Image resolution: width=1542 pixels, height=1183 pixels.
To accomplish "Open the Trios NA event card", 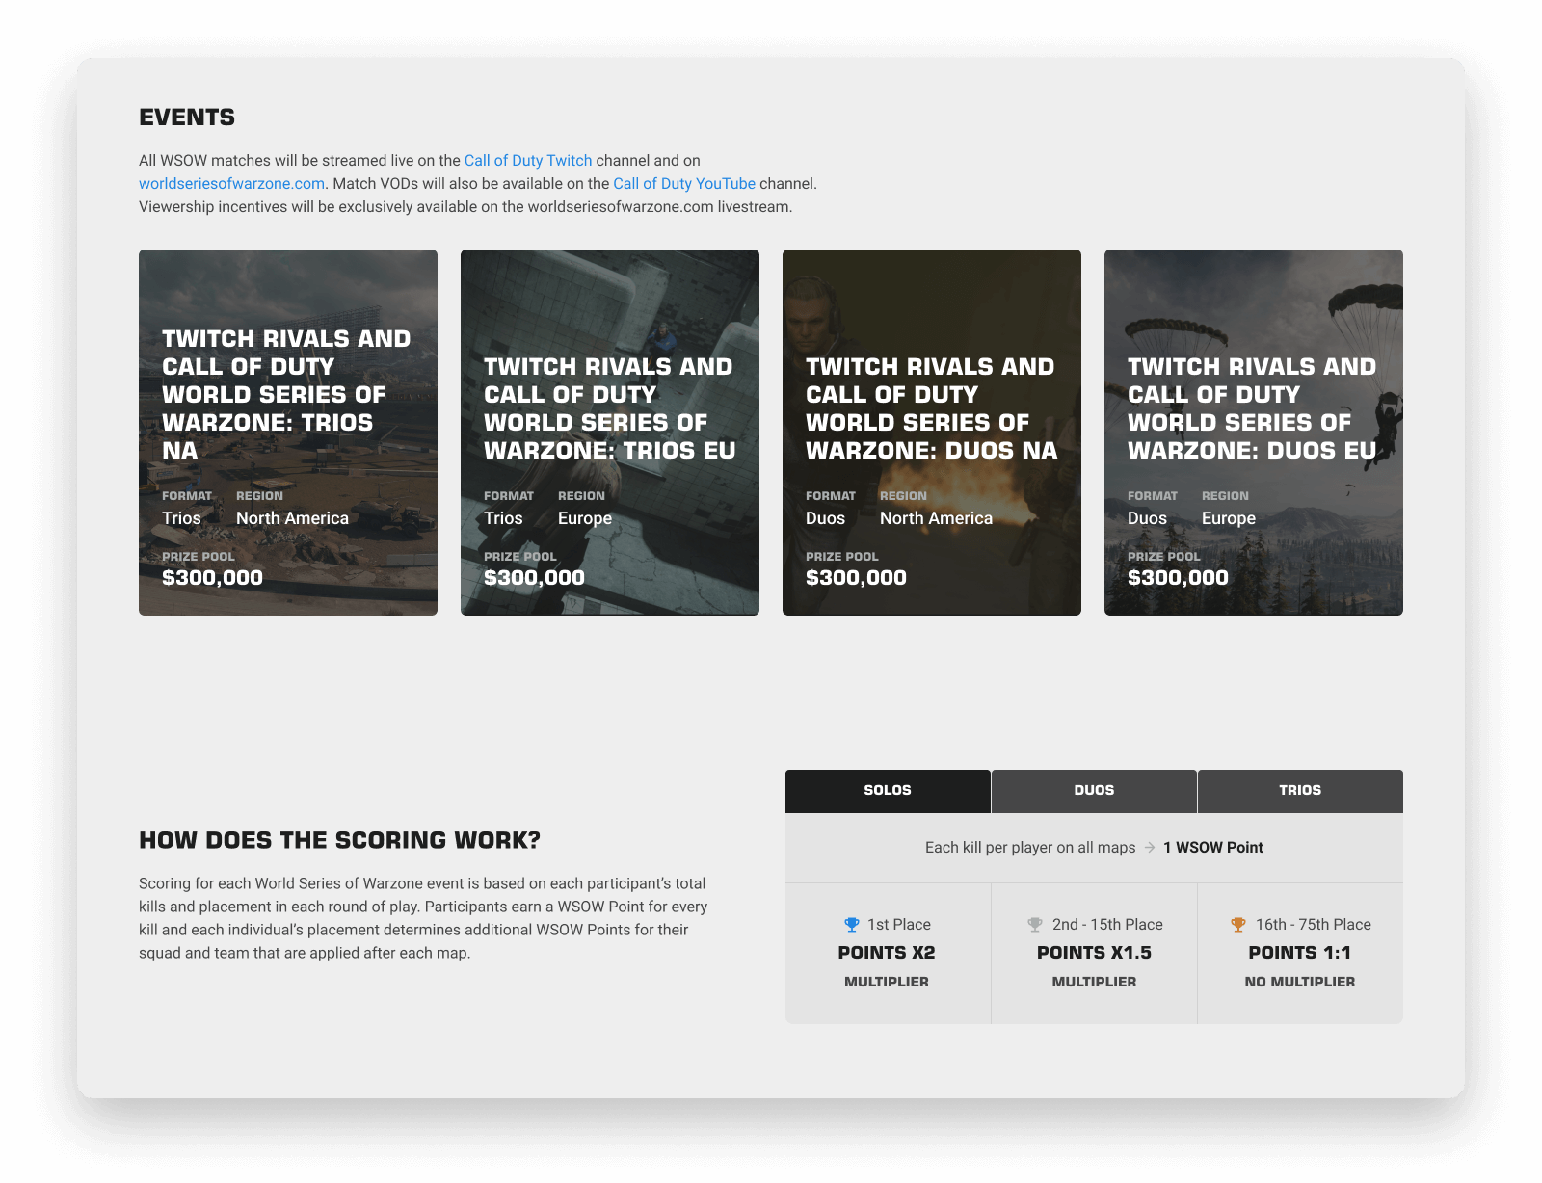I will click(288, 433).
